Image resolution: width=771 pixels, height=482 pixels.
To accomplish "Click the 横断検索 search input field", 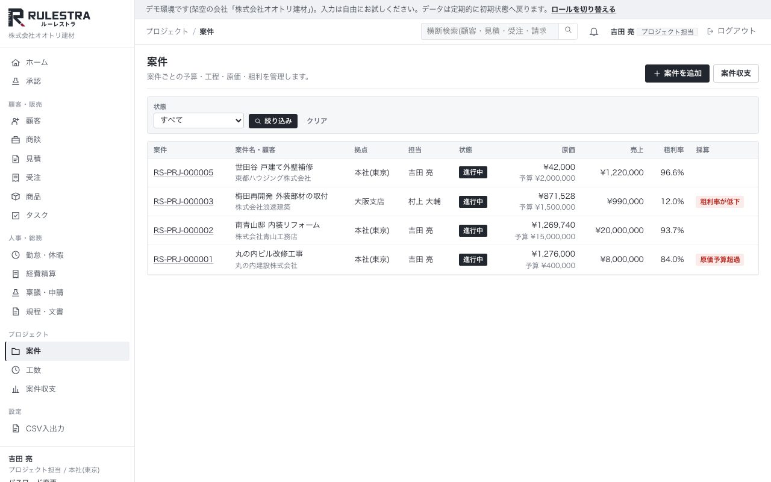I will 490,31.
